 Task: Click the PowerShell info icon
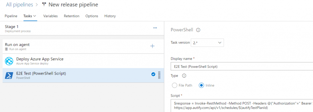point(198,30)
